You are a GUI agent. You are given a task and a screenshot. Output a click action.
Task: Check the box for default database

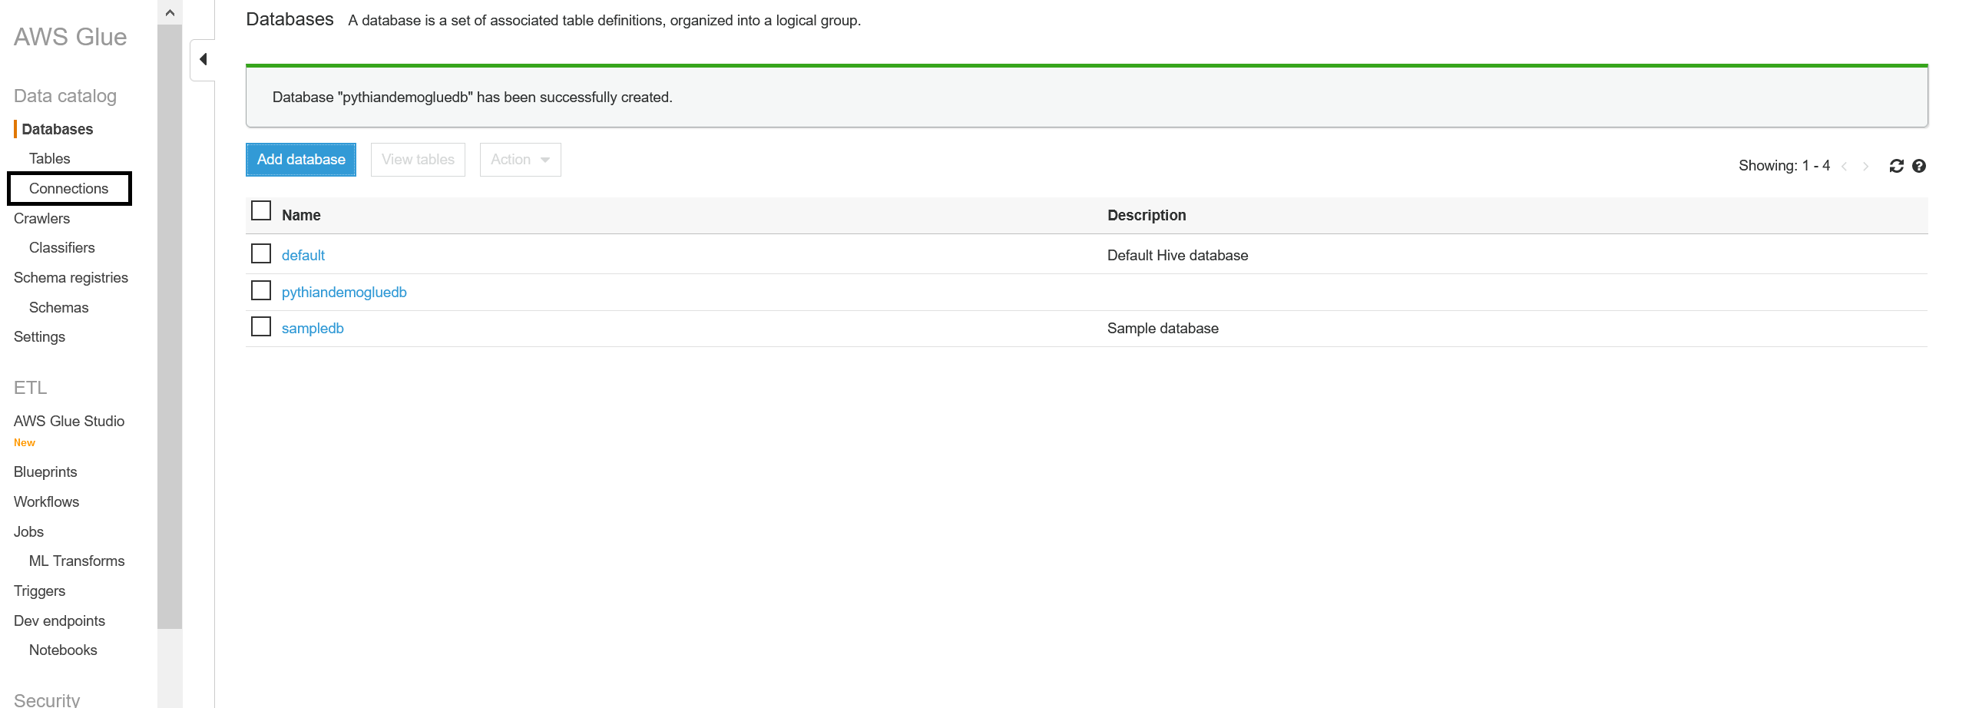[x=261, y=253]
